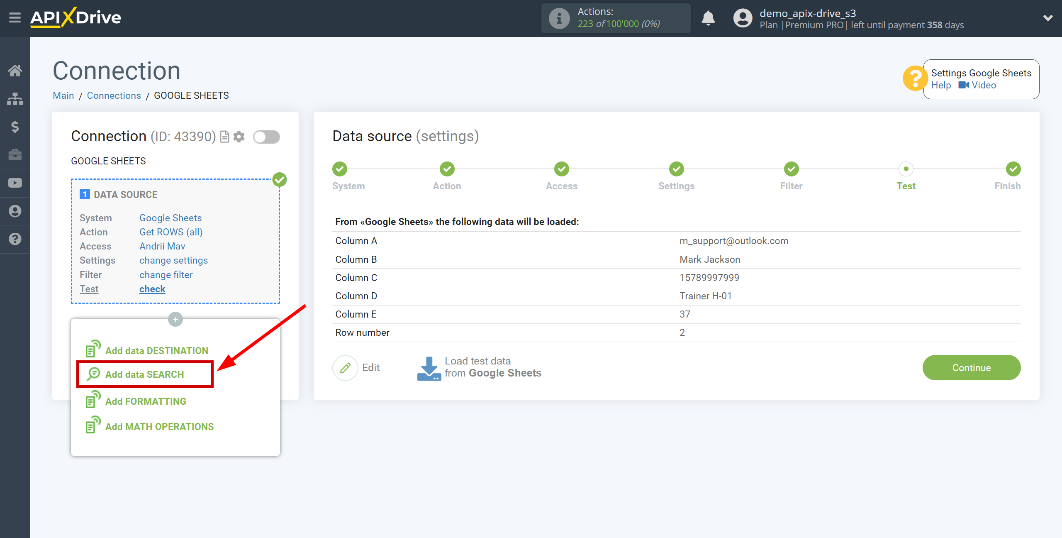
Task: Click the Actions counter panel
Action: [616, 18]
